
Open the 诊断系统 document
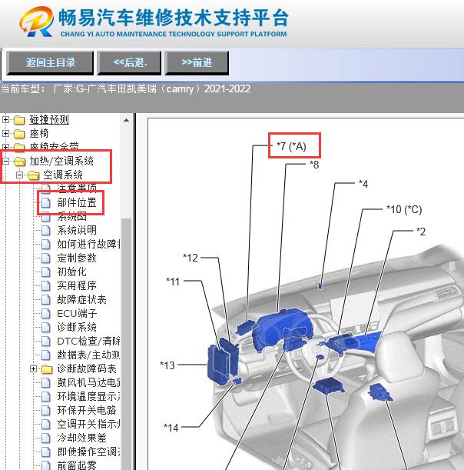coord(77,327)
